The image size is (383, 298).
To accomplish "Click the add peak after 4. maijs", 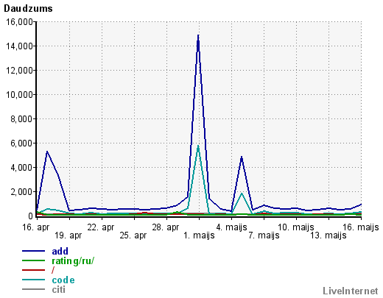I will (x=242, y=157).
